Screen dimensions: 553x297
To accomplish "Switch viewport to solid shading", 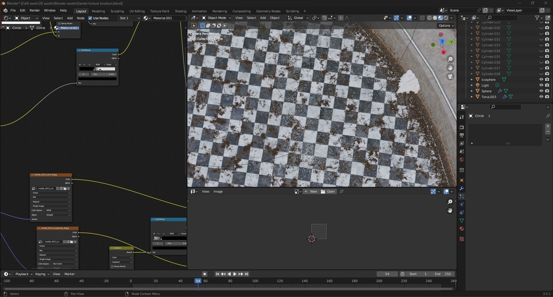I will pyautogui.click(x=435, y=18).
